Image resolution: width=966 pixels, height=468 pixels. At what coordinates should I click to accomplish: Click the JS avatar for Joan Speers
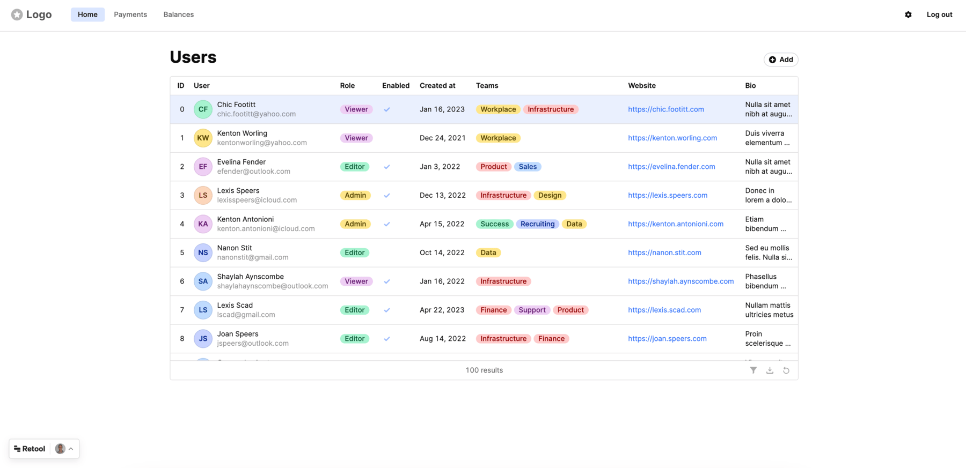[x=203, y=339]
